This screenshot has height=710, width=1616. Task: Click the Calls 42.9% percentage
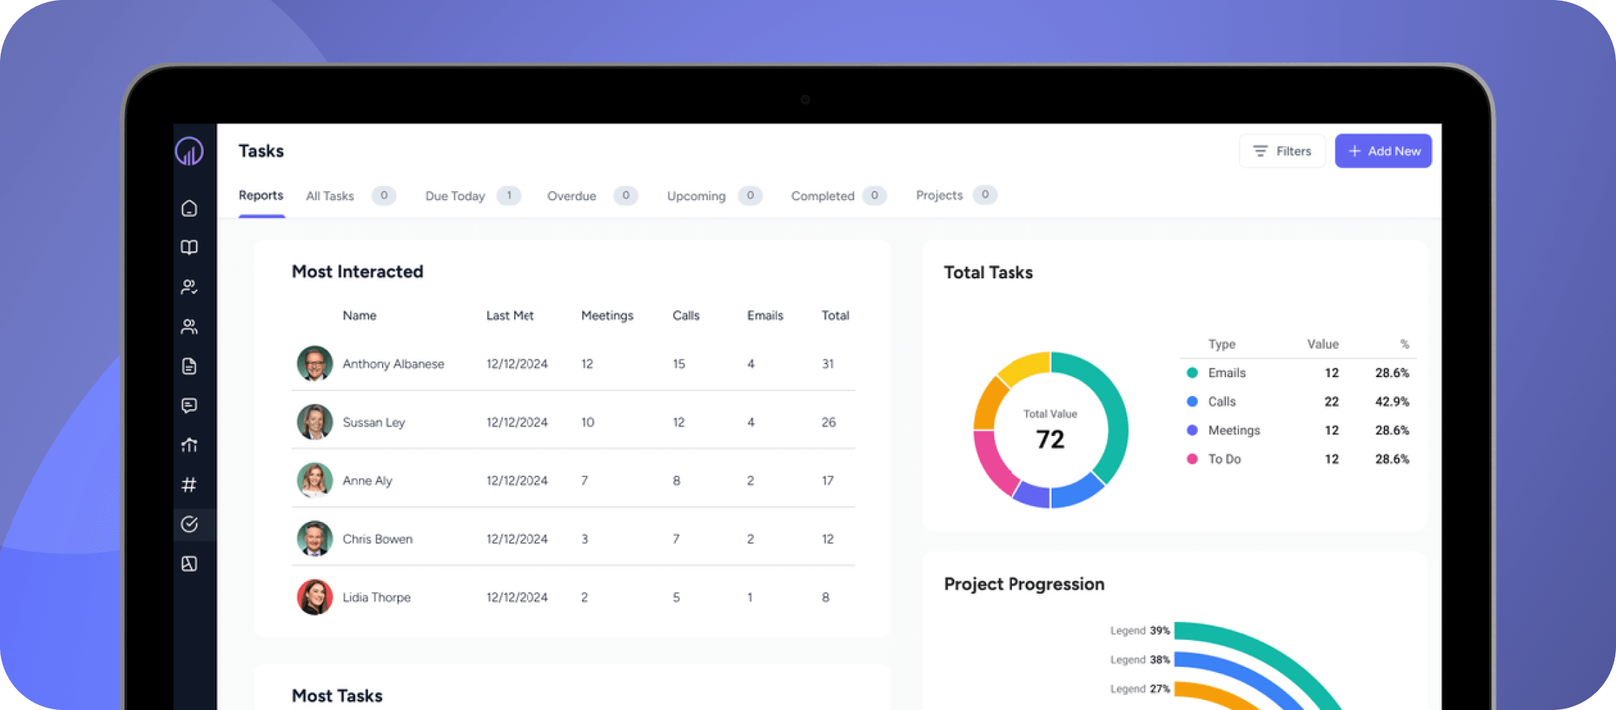tap(1392, 401)
